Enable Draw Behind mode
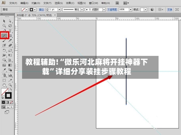This screenshot has height=135, width=181. pos(8,107)
